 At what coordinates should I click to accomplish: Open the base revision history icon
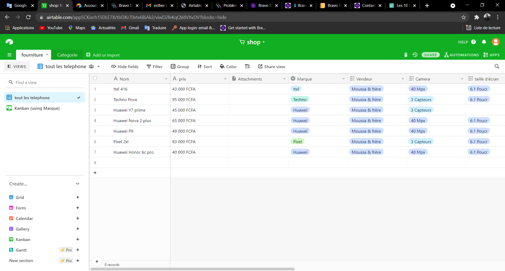(x=415, y=55)
